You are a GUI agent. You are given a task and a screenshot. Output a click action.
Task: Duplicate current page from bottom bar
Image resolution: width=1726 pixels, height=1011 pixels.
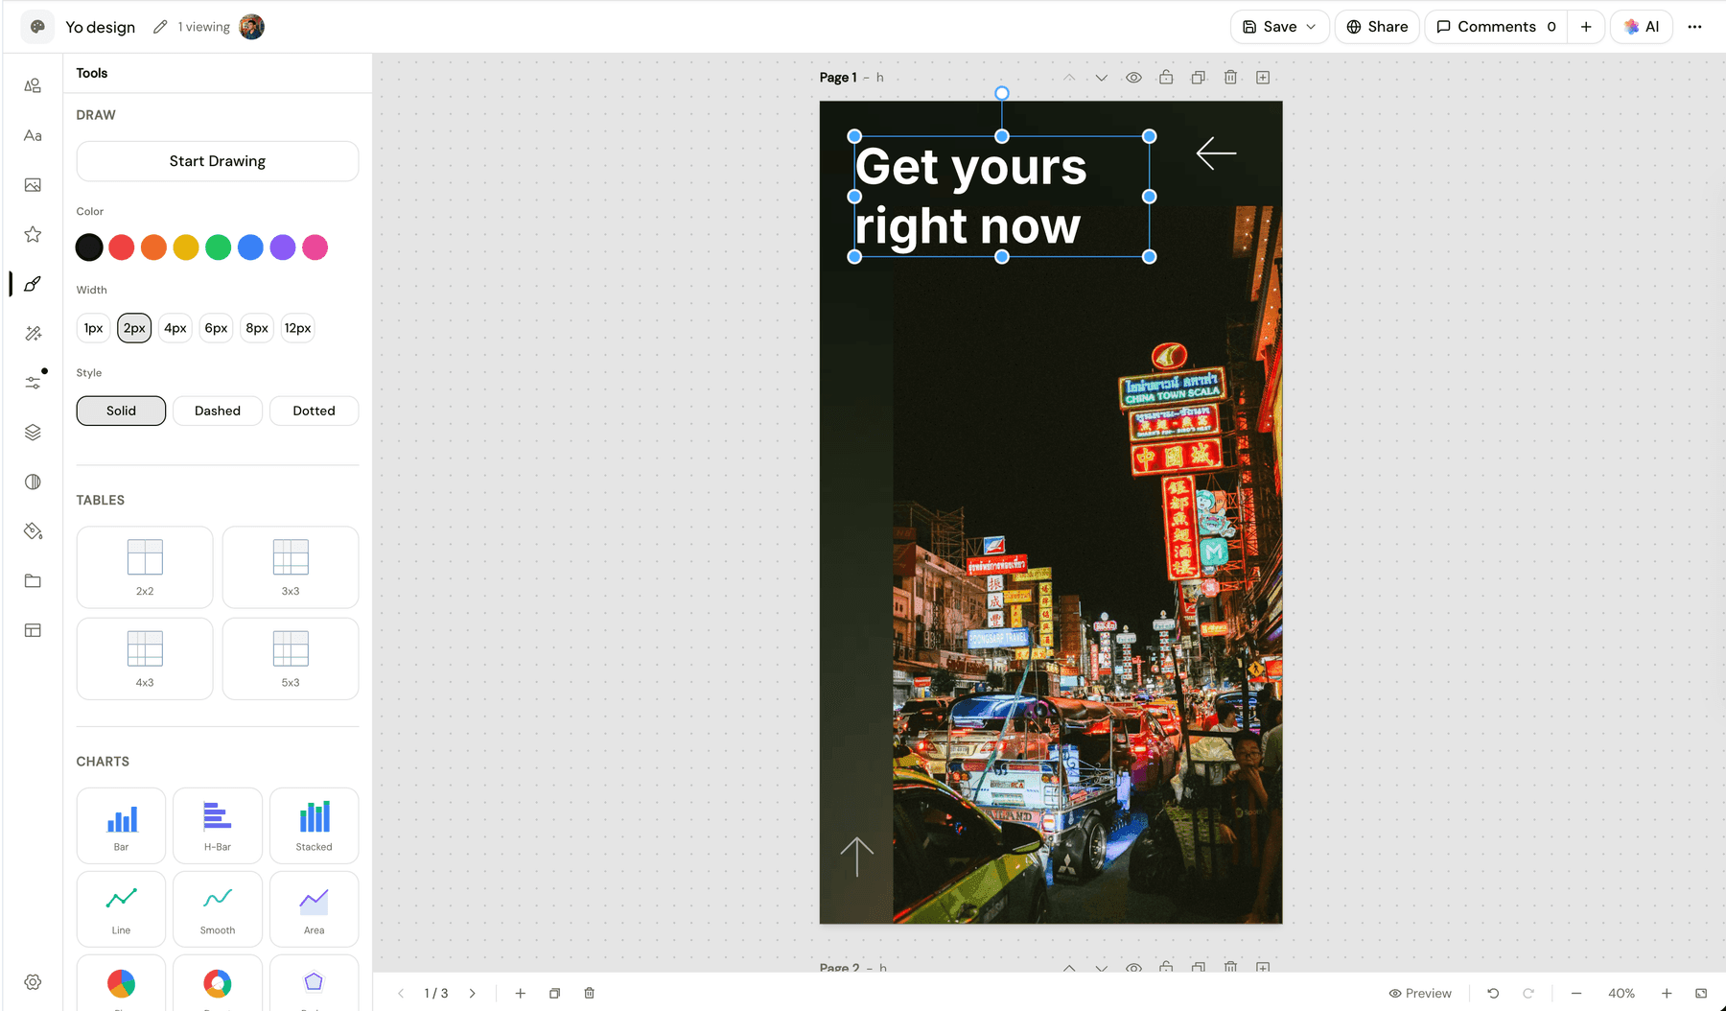coord(554,994)
